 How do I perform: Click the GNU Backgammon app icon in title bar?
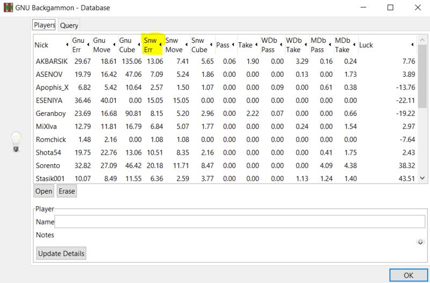click(8, 8)
